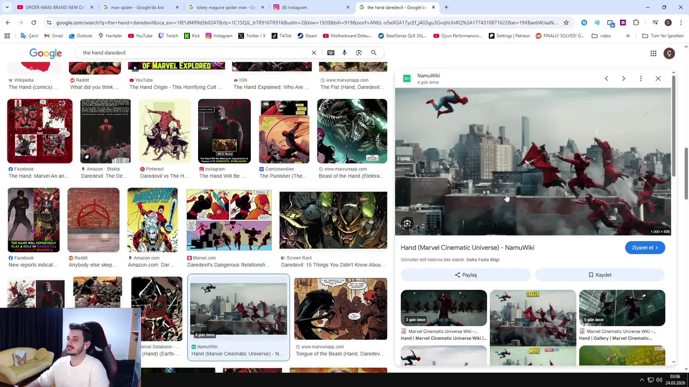Open the Tüm Yer İşaretleri folder
The image size is (689, 387).
click(663, 36)
